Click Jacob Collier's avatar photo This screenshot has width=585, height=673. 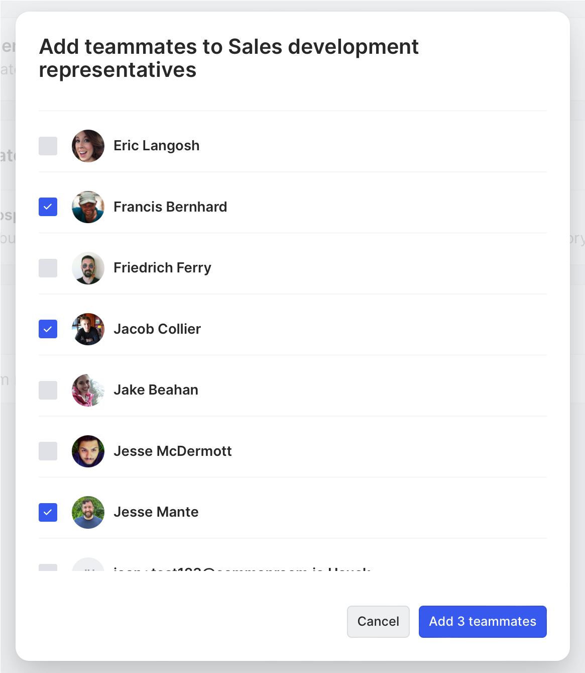(x=88, y=329)
